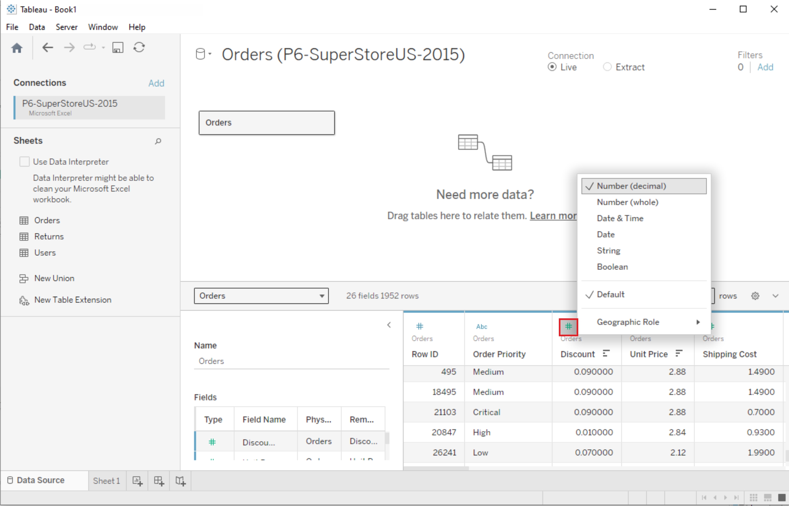Click the Orders table box on canvas
Viewport: 789px width, 506px height.
tap(267, 123)
